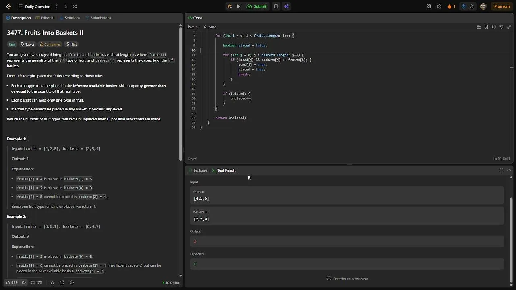This screenshot has width=516, height=290.
Task: Switch to the Editorial tab
Action: coord(45,18)
